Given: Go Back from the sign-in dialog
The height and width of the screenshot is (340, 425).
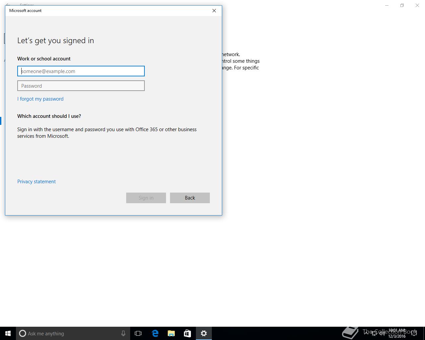Looking at the screenshot, I should pyautogui.click(x=190, y=198).
